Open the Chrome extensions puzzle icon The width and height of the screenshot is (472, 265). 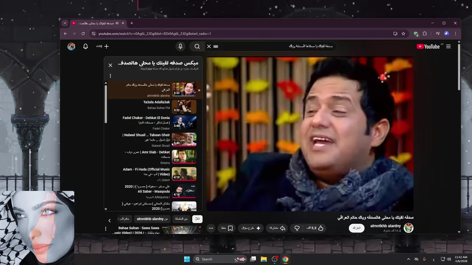coord(425,33)
